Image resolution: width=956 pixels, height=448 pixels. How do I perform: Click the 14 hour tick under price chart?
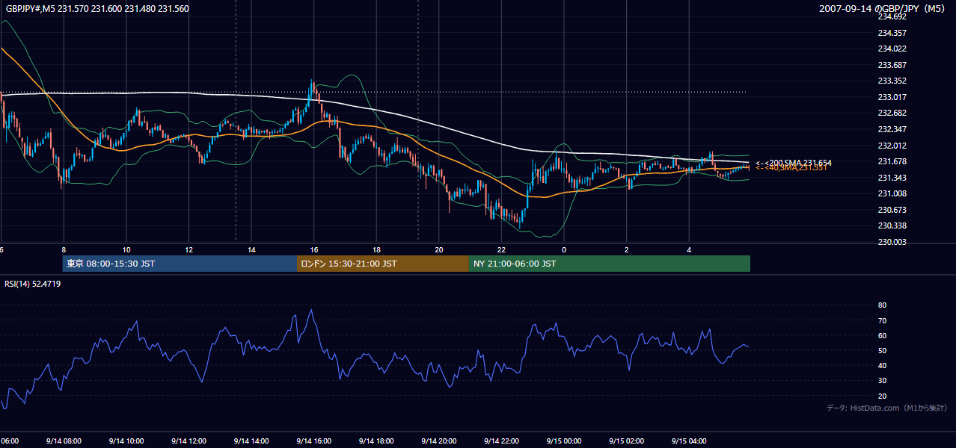pyautogui.click(x=251, y=250)
